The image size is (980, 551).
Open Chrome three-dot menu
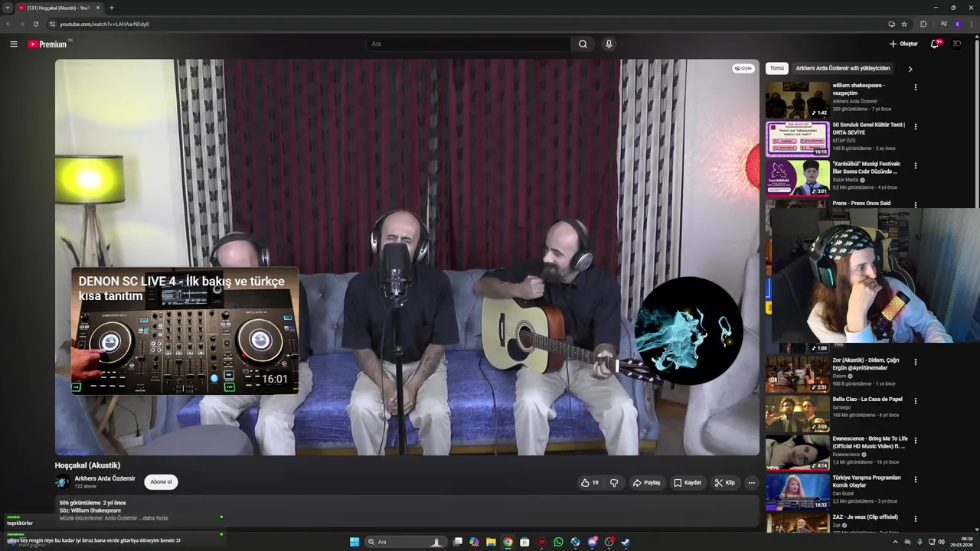pos(972,24)
